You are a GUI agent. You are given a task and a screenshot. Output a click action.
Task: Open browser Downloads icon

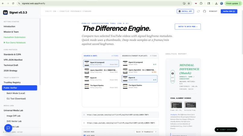tap(216, 3)
